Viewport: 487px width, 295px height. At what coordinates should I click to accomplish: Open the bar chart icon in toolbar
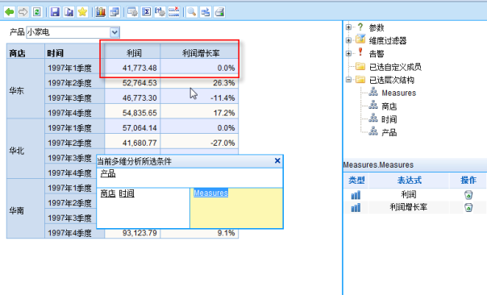(100, 12)
